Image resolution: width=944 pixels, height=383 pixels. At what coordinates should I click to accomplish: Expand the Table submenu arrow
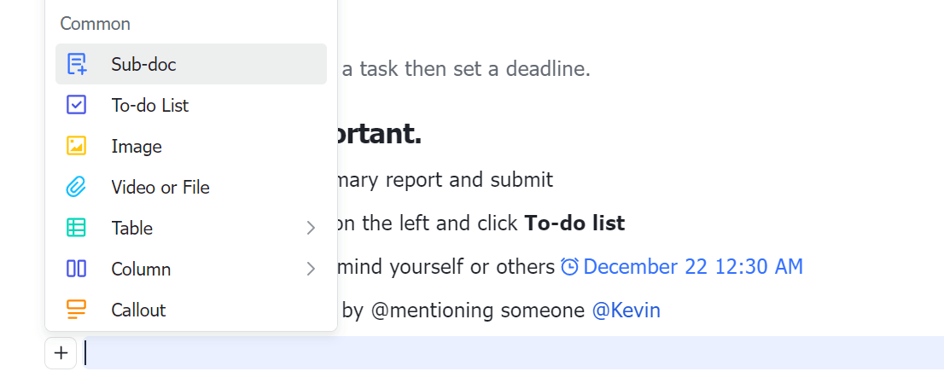(311, 228)
